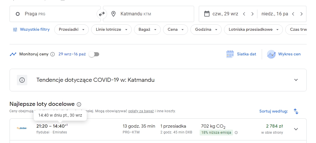This screenshot has height=143, width=316.
Task: Open the calendar icon for departure date
Action: (x=207, y=14)
